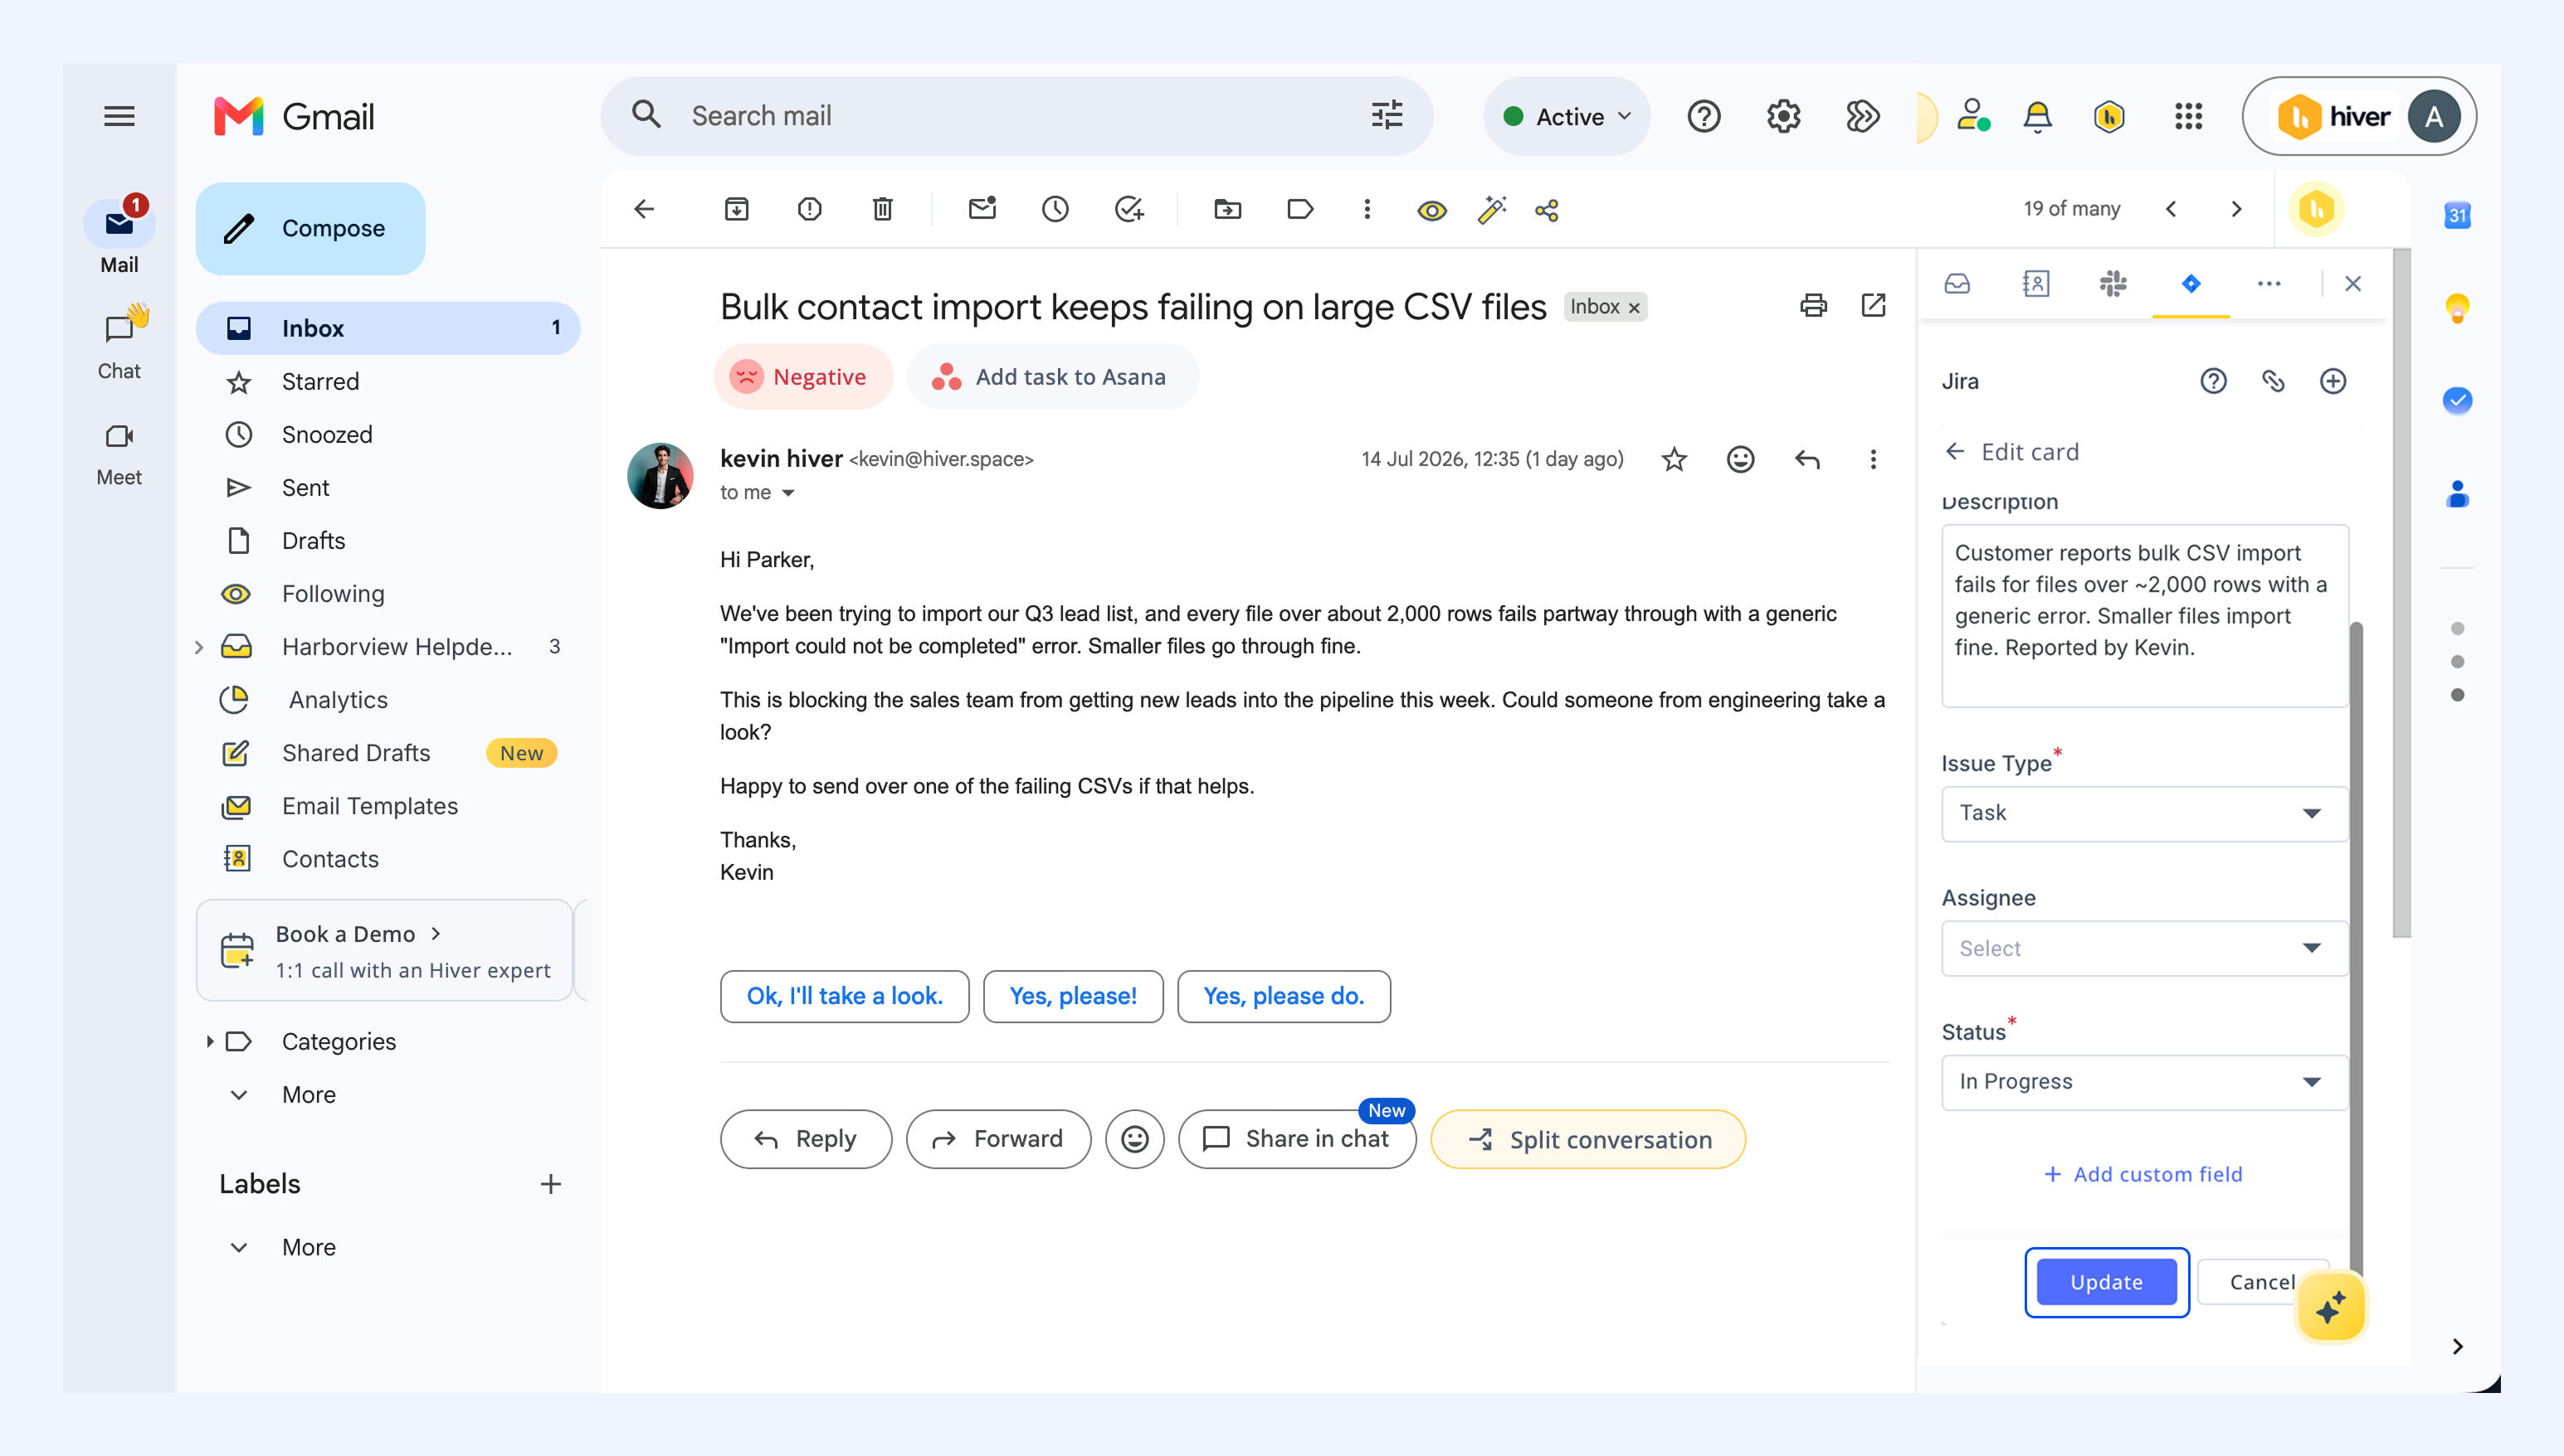Report this email as spam
This screenshot has width=2564, height=1456.
tap(810, 209)
